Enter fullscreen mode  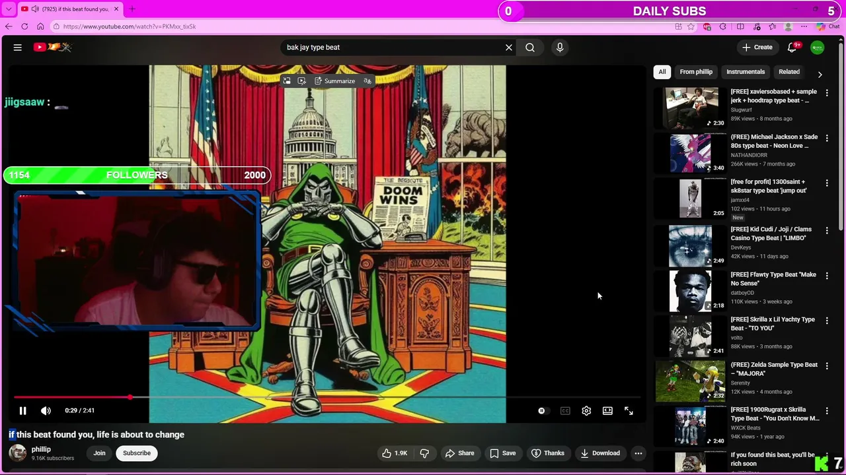point(629,410)
